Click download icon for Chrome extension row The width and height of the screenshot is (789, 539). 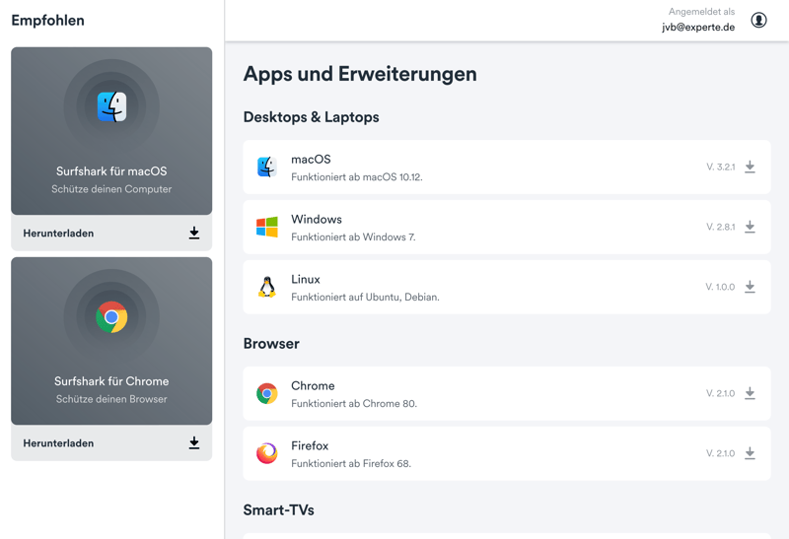coord(750,394)
